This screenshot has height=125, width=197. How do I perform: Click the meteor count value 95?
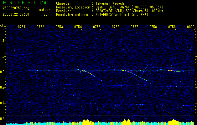(x=45, y=14)
